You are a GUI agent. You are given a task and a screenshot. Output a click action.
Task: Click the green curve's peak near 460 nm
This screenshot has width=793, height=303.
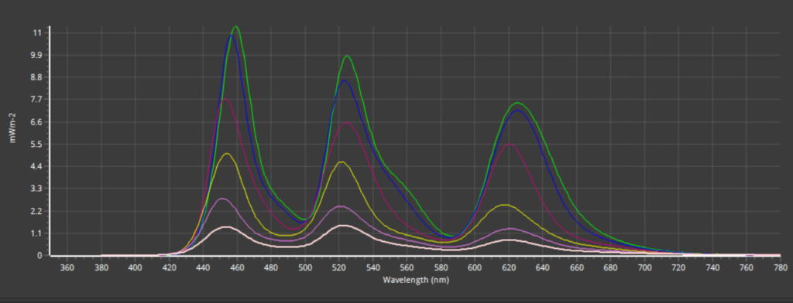coord(235,27)
